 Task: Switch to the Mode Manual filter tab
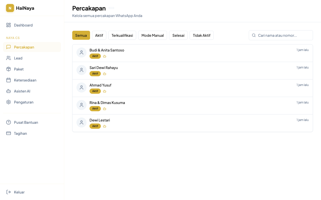pos(152,35)
